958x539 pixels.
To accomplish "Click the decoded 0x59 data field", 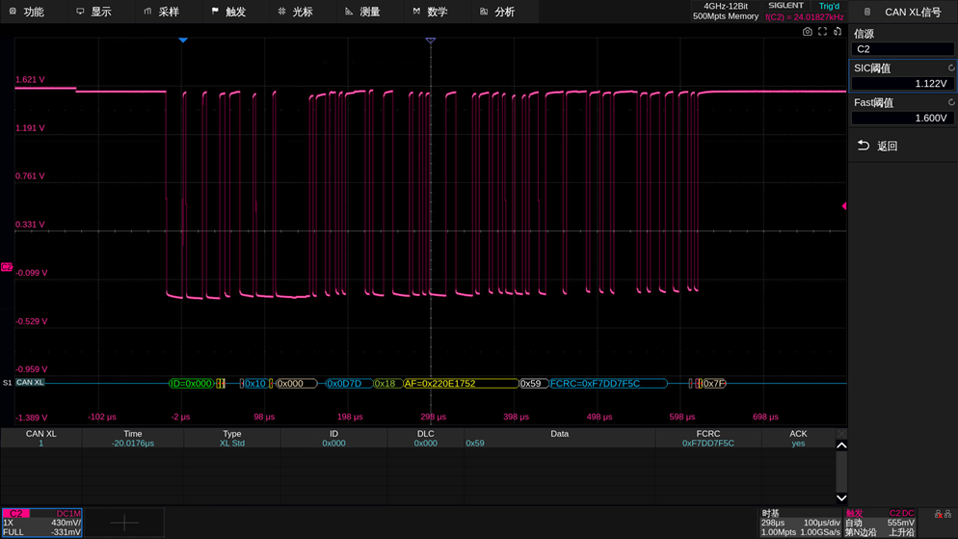I will (x=533, y=383).
